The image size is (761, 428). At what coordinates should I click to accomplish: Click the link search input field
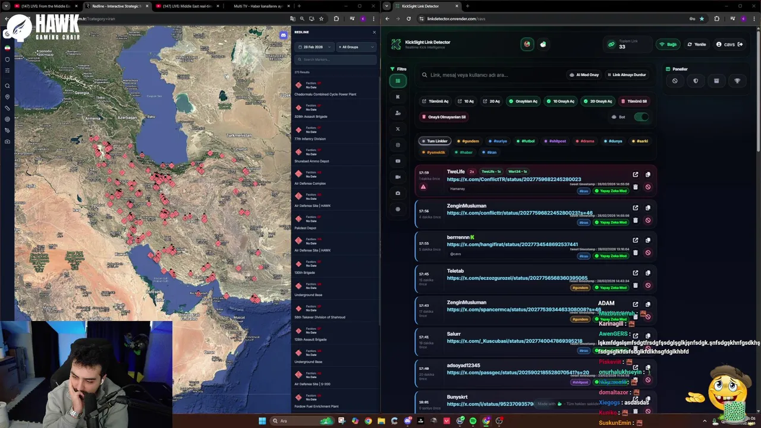pyautogui.click(x=490, y=75)
